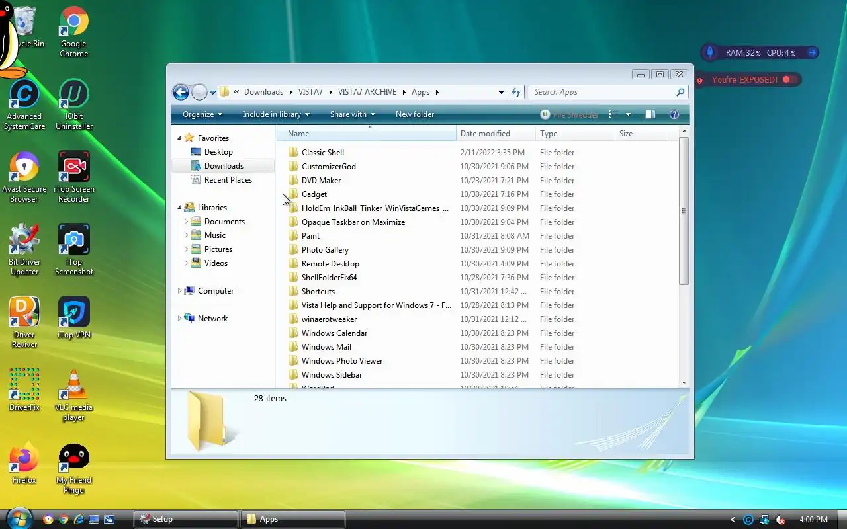
Task: Select IObit Uninstaller desktop icon
Action: coord(73,104)
